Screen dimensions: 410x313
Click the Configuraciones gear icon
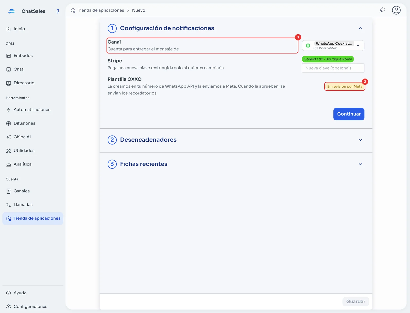(8, 307)
